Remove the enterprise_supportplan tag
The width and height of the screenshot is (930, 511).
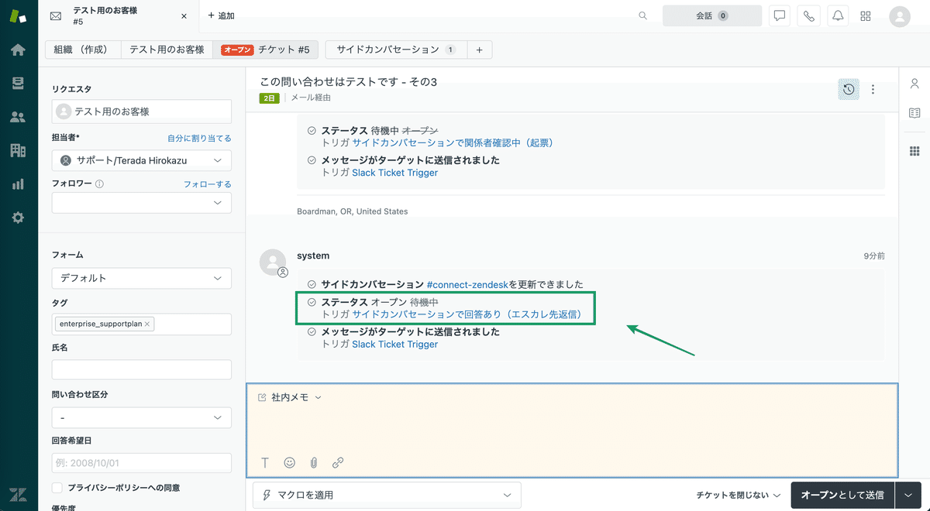(x=148, y=324)
